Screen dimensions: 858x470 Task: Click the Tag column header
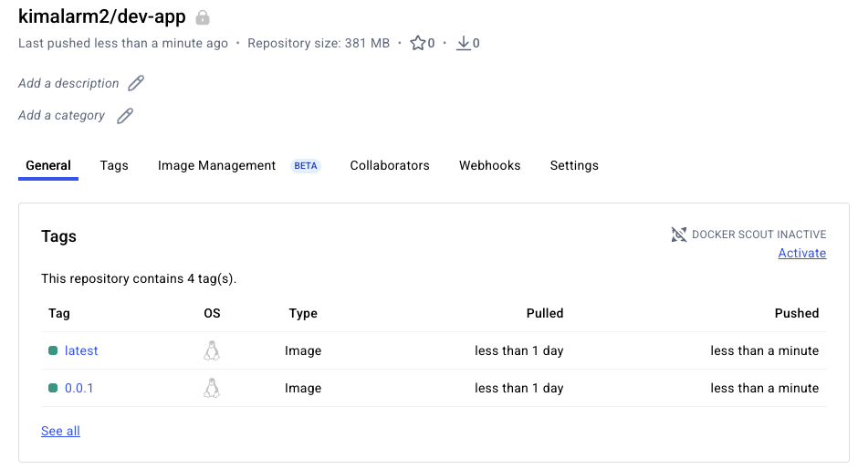coord(59,314)
